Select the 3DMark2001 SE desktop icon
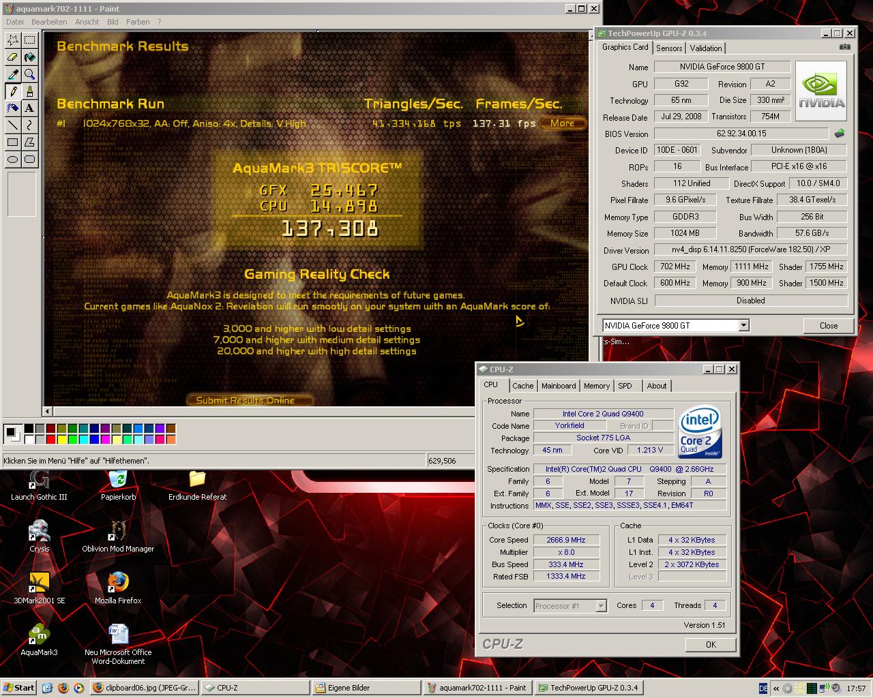Viewport: 873px width, 698px height. 40,588
